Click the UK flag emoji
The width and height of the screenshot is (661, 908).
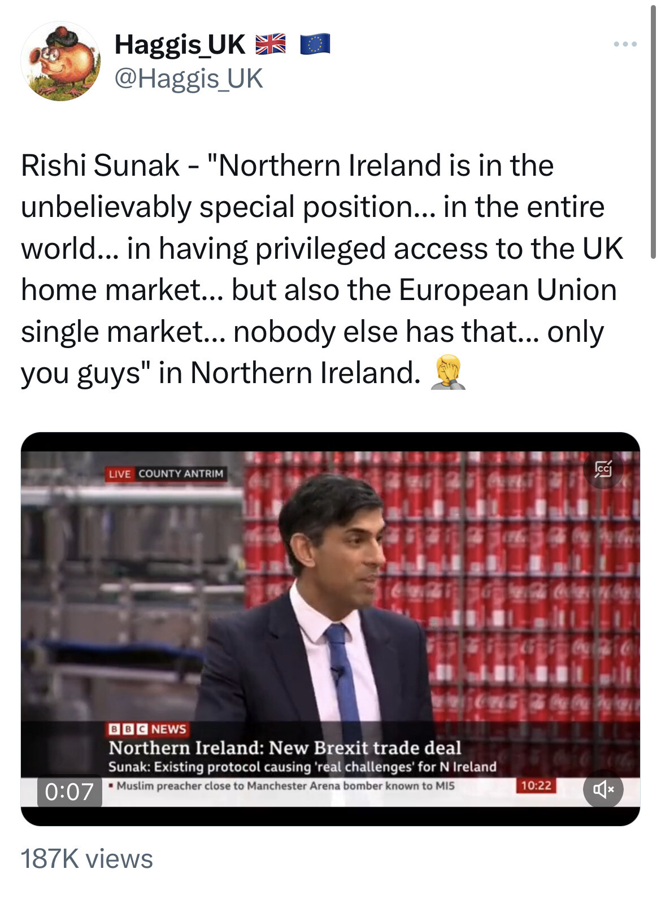(271, 44)
